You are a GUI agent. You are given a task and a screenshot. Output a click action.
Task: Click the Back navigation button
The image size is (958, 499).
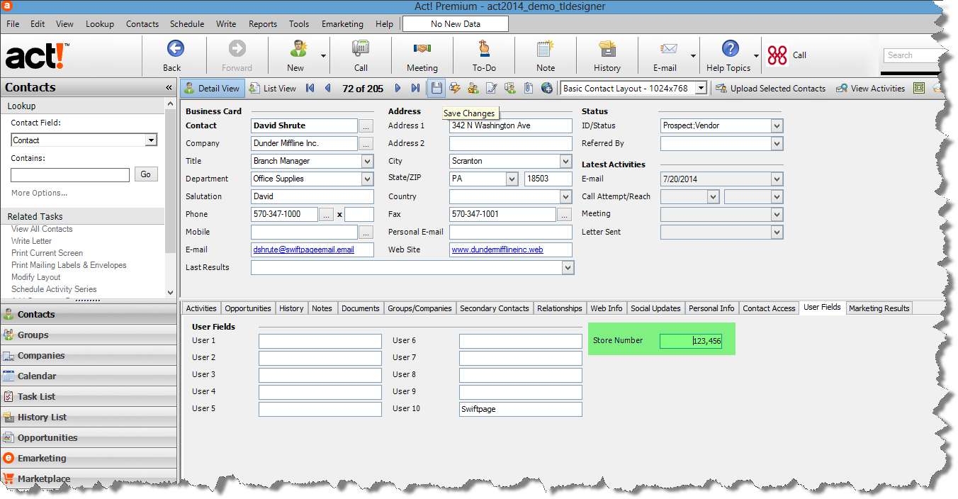(174, 55)
